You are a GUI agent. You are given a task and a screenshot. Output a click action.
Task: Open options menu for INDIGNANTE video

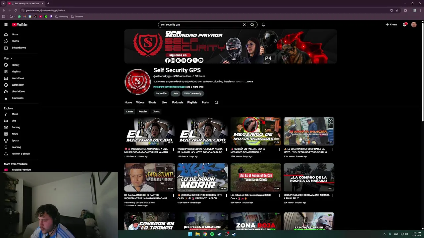[173, 149]
